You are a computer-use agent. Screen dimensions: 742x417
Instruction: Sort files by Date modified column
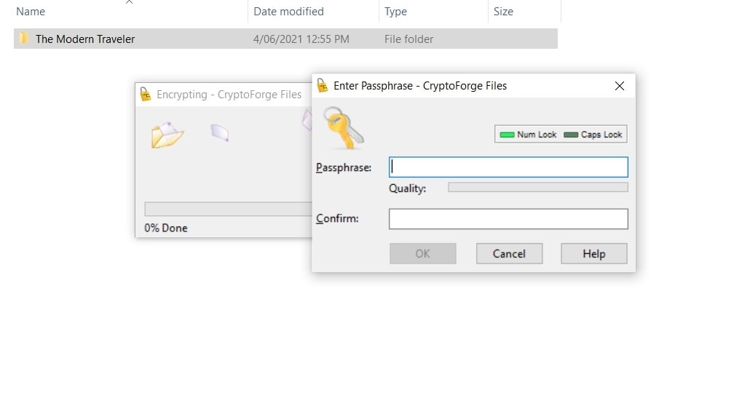point(288,12)
